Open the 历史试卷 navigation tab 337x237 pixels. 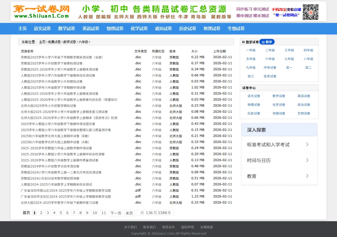tap(188, 29)
